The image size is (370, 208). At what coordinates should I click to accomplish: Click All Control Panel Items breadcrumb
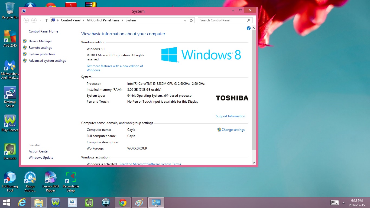(x=103, y=20)
